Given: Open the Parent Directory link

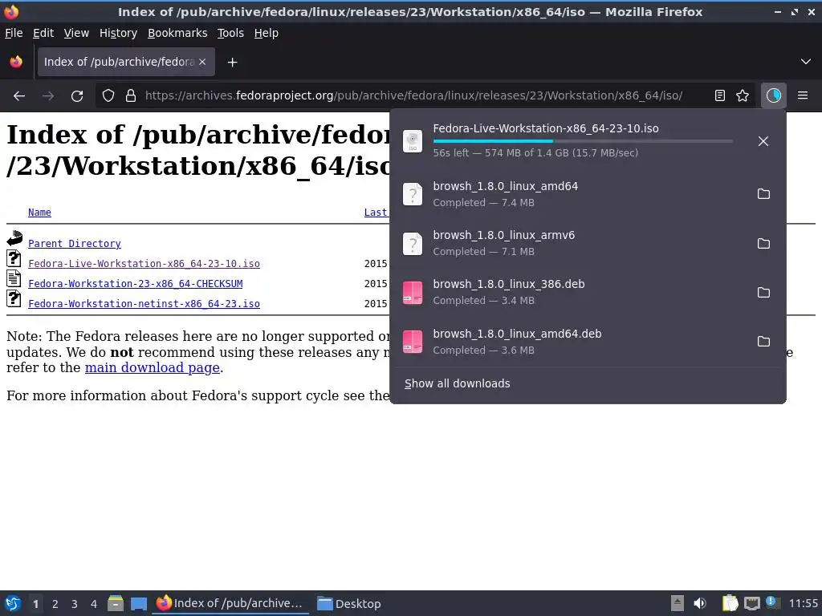Looking at the screenshot, I should point(75,244).
